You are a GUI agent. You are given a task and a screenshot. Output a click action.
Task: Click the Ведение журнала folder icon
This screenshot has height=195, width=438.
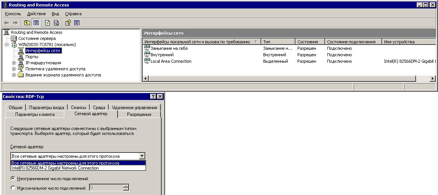tap(21, 75)
